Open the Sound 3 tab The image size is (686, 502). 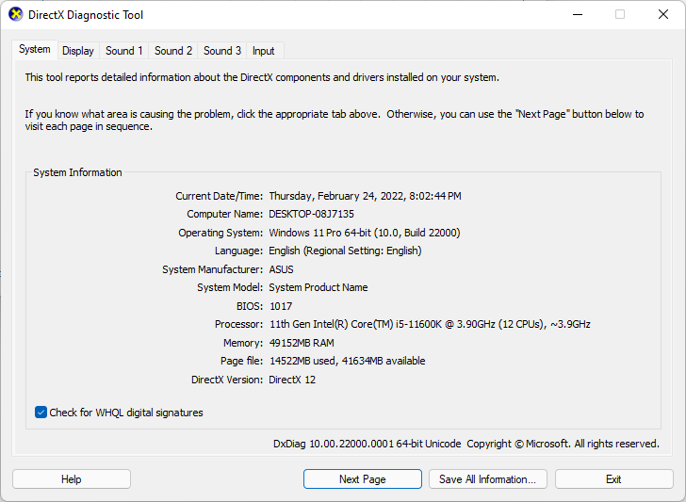pos(221,51)
